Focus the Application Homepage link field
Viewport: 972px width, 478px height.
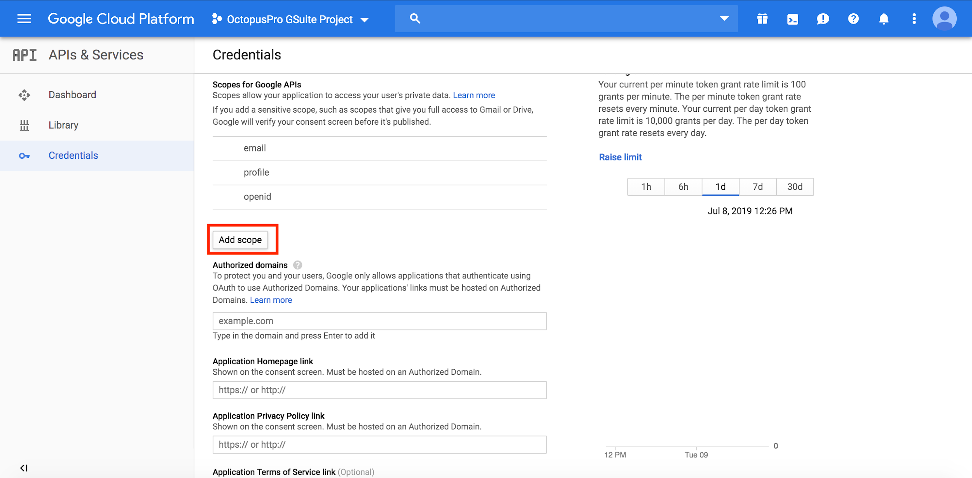(x=379, y=390)
